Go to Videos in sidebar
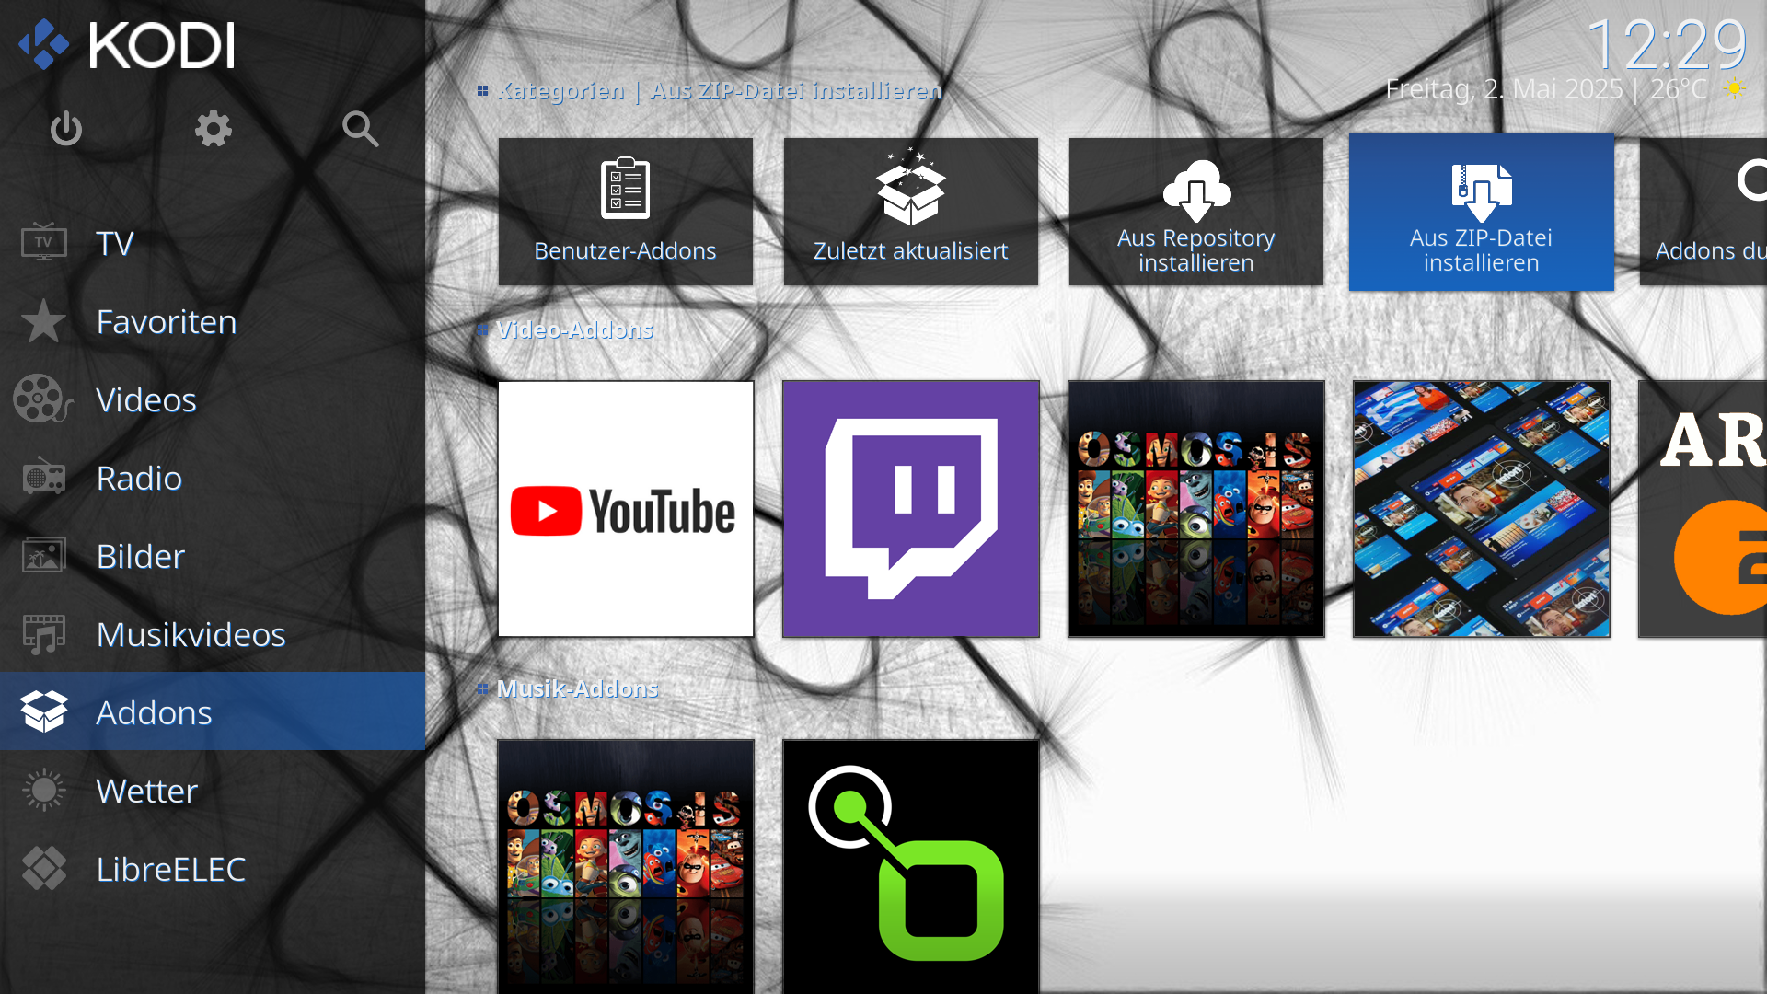Viewport: 1767px width, 994px height. (x=213, y=399)
